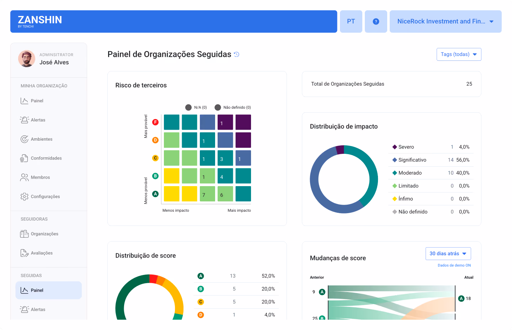
Task: Click the Membros people icon
Action: point(24,178)
